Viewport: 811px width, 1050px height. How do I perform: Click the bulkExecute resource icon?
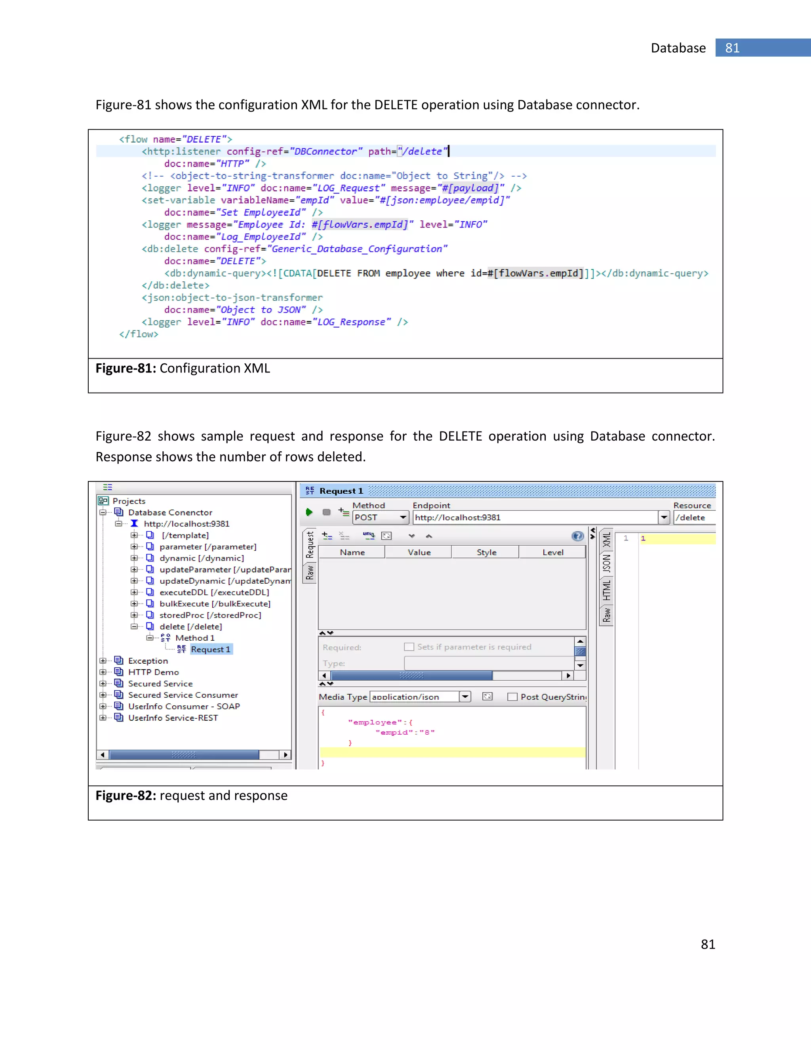[x=150, y=603]
